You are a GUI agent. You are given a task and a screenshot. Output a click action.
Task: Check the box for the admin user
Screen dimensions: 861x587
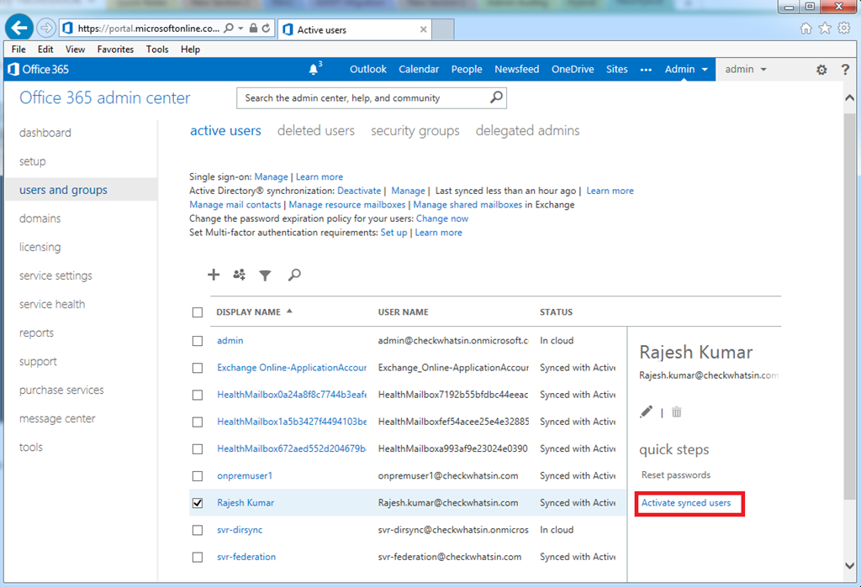[198, 341]
